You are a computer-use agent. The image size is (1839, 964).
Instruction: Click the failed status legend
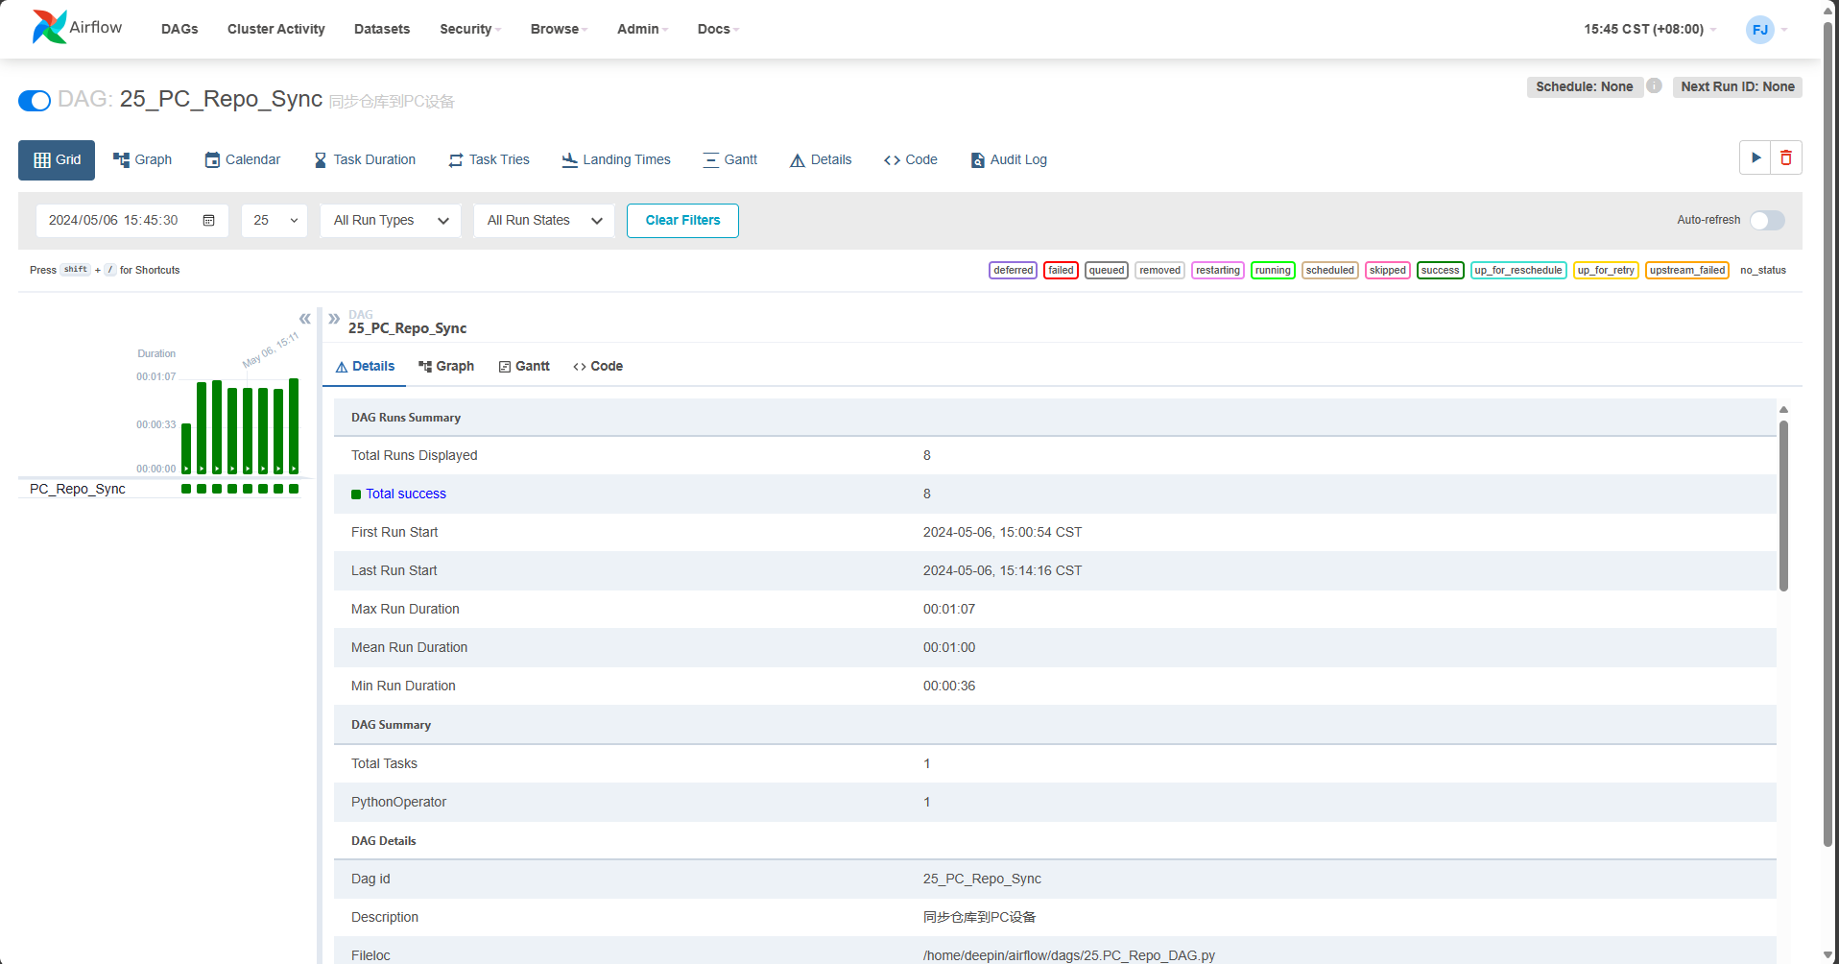coord(1061,270)
